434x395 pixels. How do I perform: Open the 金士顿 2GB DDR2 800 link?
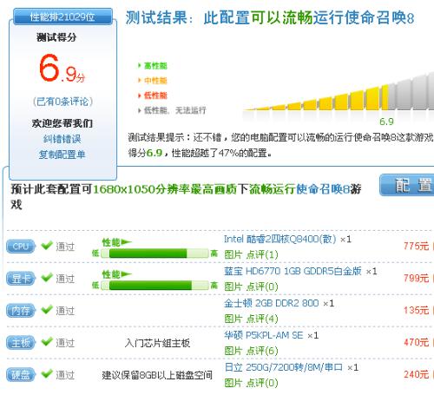(x=272, y=304)
